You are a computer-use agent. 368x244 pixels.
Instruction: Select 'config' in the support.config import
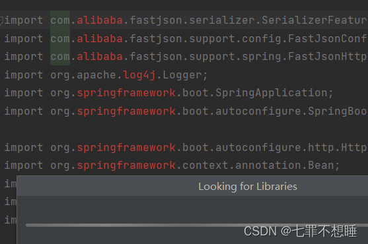262,39
